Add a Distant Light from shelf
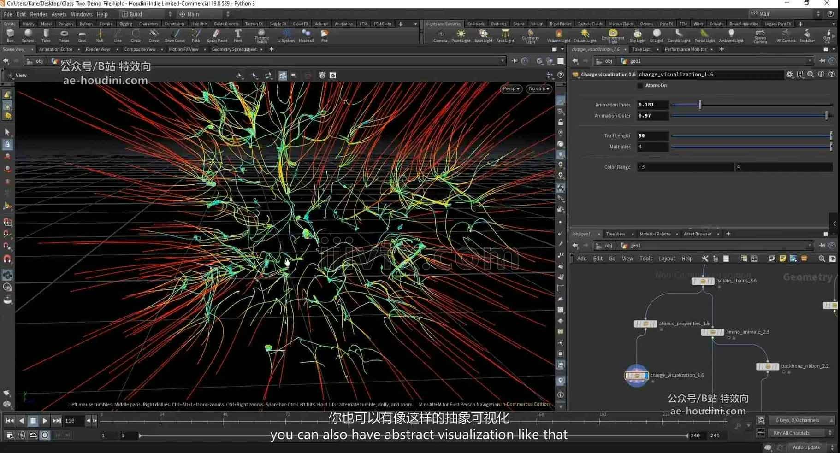840x453 pixels. pos(585,36)
